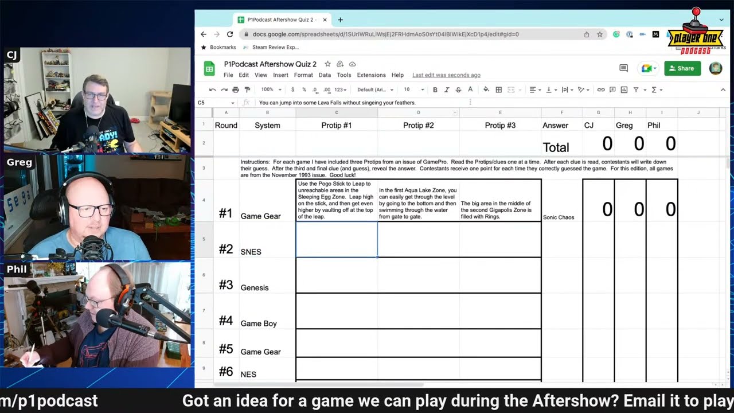The image size is (734, 413).
Task: Click the formula bar text
Action: click(337, 103)
